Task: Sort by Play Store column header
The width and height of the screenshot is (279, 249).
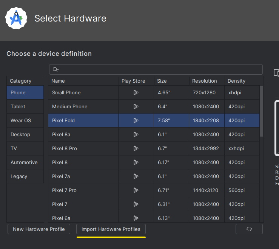Action: [136, 81]
